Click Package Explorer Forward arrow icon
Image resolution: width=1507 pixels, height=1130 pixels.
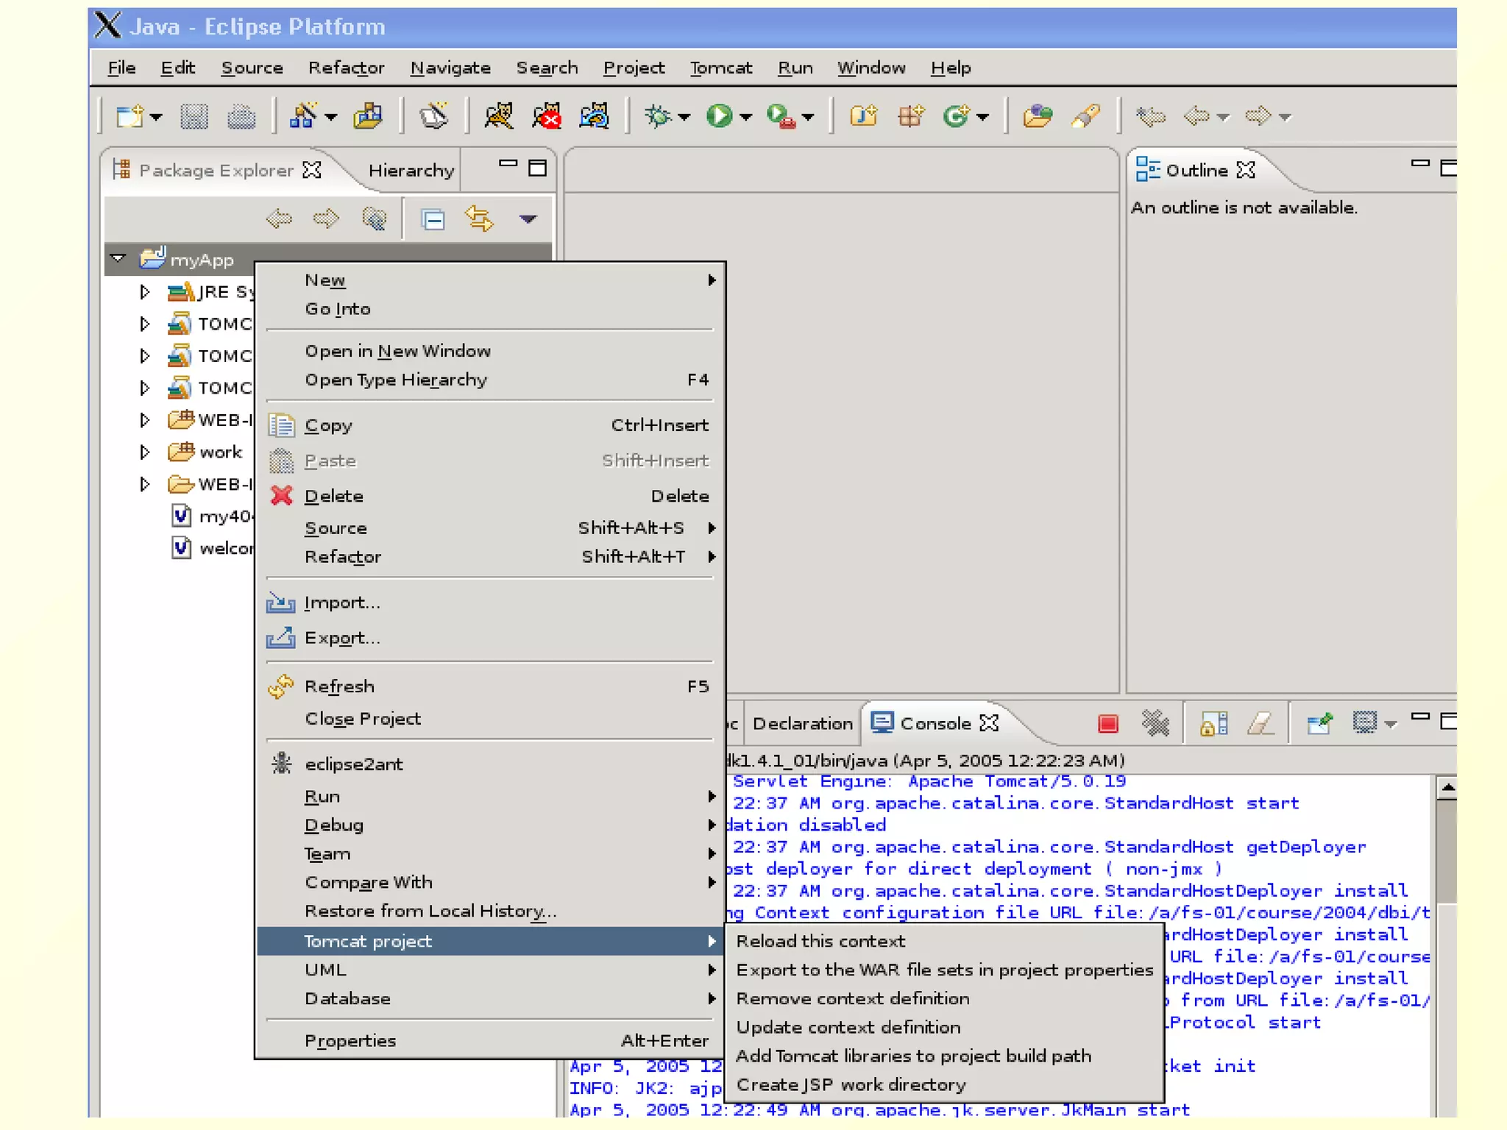(x=326, y=218)
